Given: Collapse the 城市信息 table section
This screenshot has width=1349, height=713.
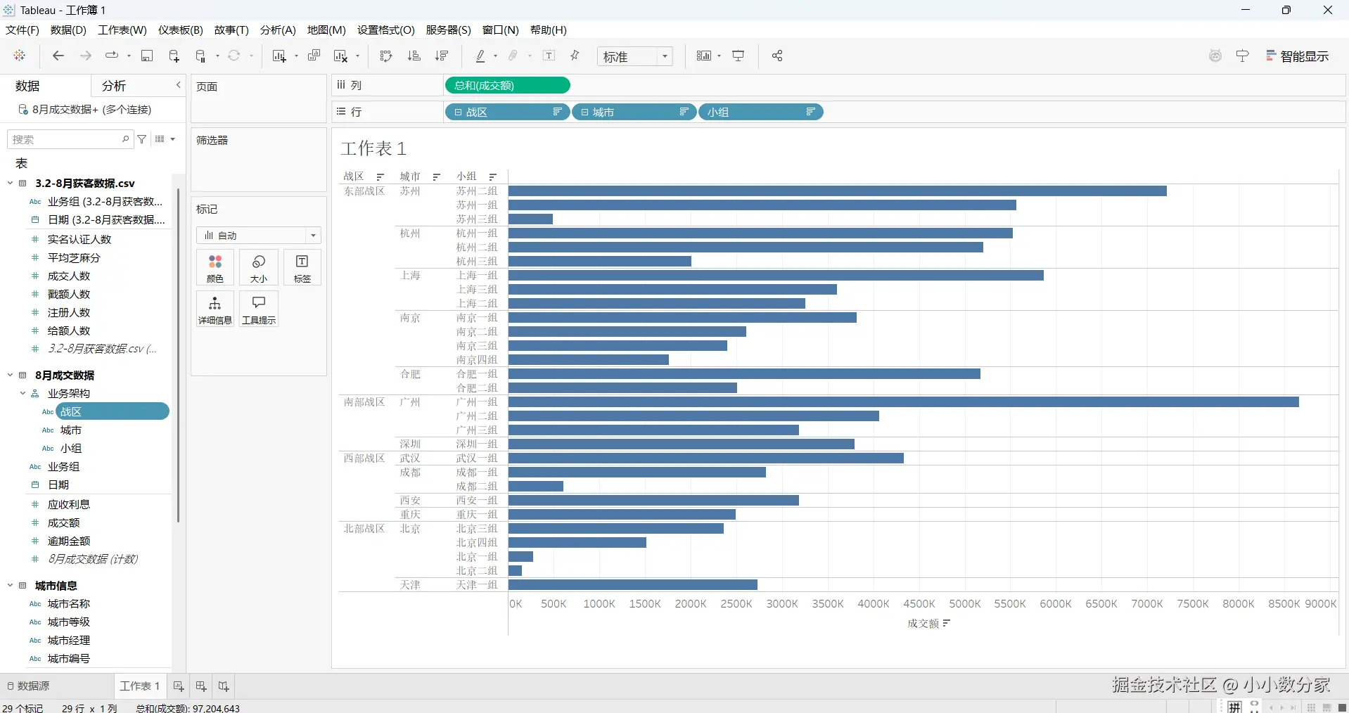Looking at the screenshot, I should click(x=11, y=586).
